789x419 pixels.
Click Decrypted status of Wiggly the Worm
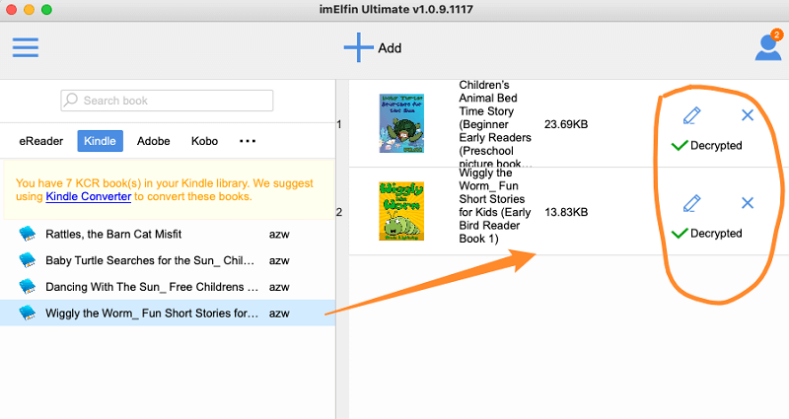pyautogui.click(x=716, y=234)
